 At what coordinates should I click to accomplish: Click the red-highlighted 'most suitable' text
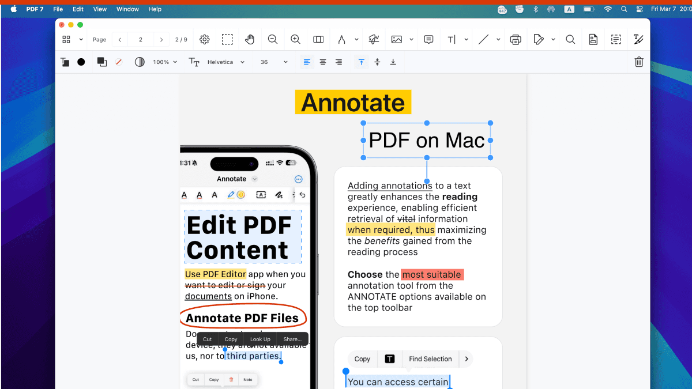click(432, 274)
